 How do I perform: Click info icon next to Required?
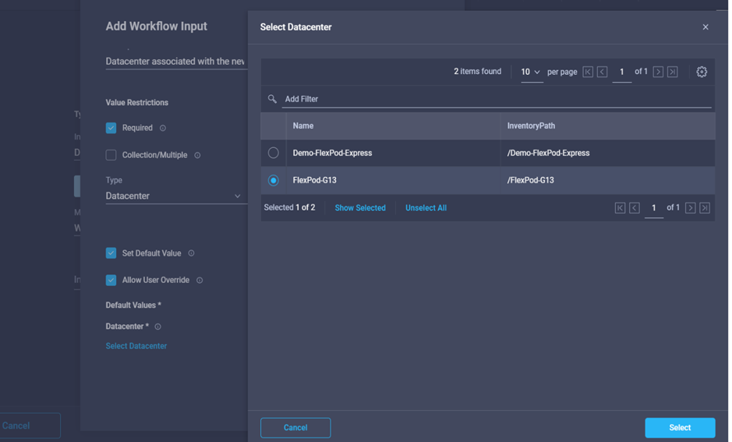[163, 128]
